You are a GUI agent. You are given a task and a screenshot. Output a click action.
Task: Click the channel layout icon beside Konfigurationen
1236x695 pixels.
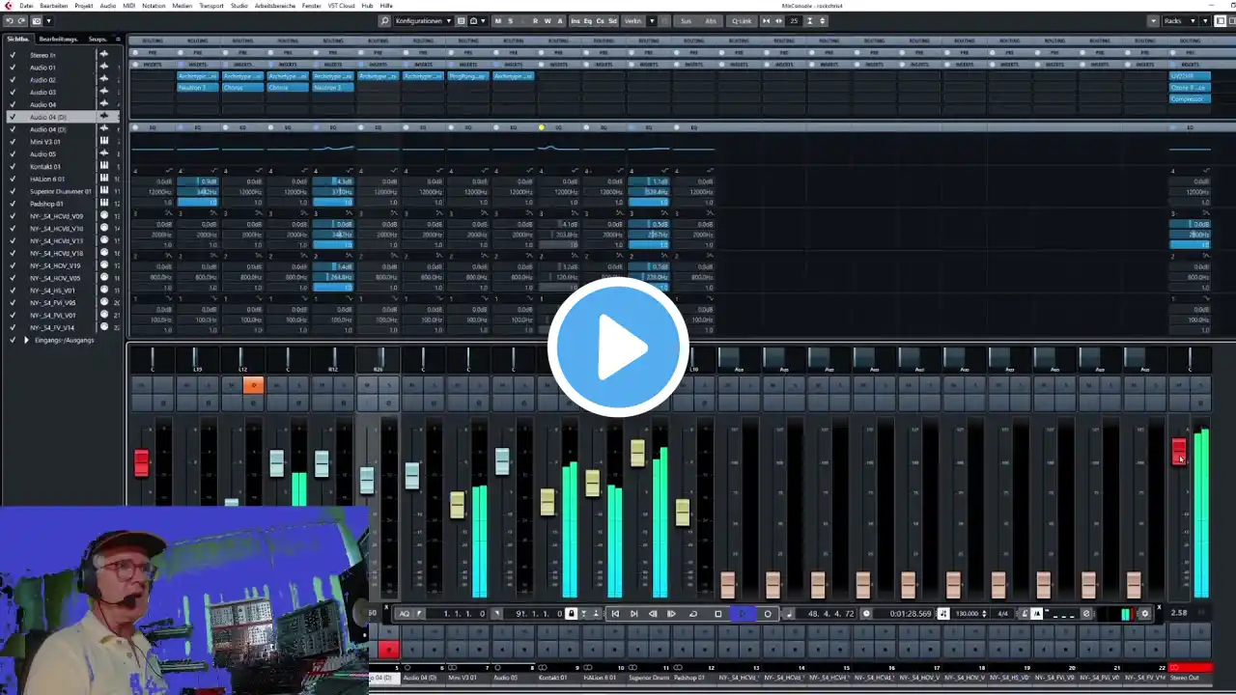461,20
